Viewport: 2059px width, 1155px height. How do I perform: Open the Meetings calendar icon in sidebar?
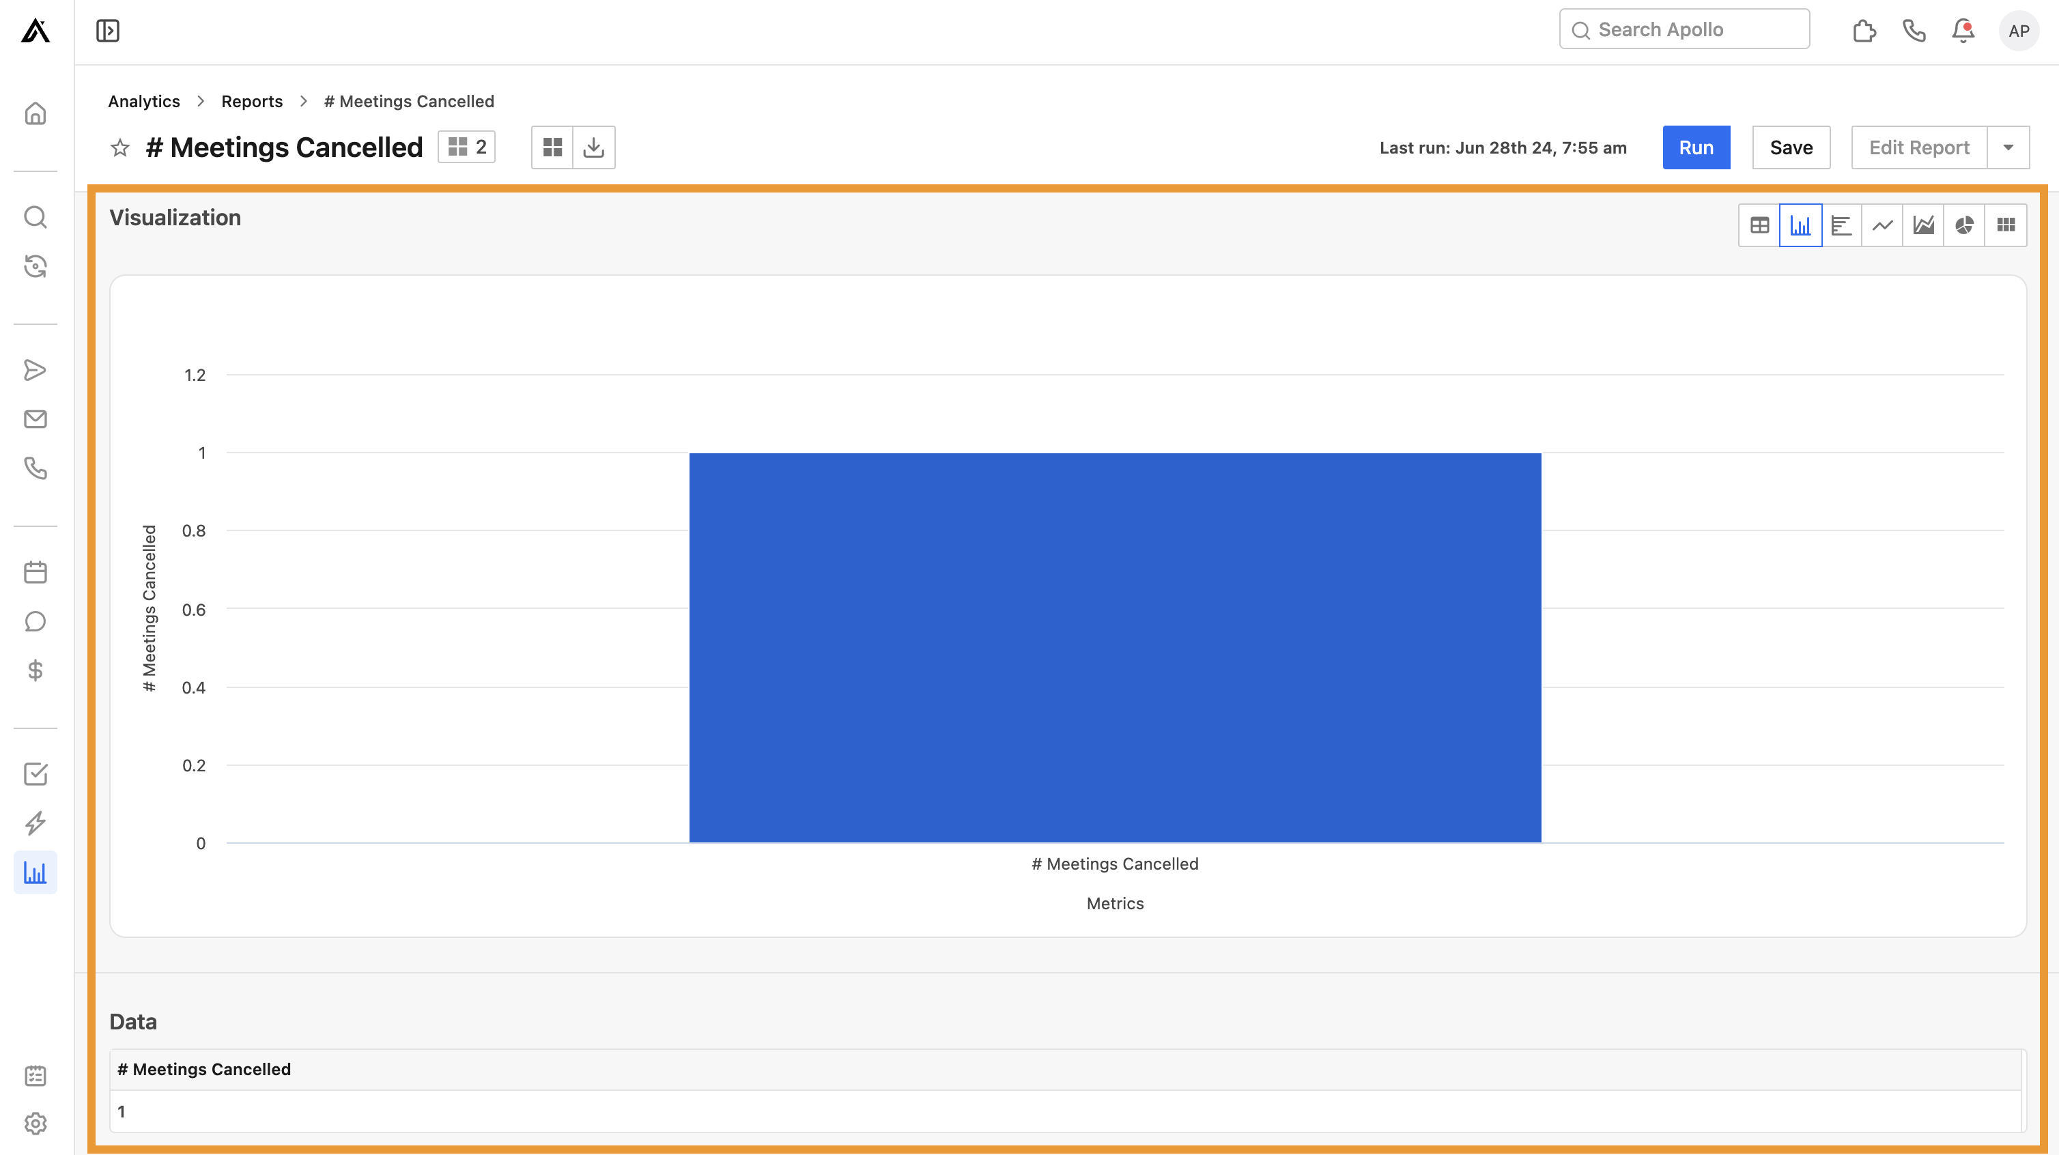coord(35,571)
